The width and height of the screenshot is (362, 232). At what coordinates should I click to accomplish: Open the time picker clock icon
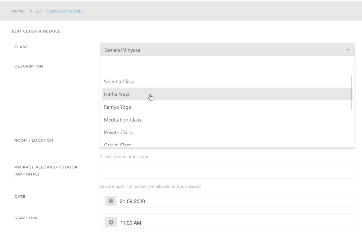[x=110, y=222]
